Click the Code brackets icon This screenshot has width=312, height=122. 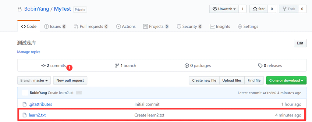[23, 26]
